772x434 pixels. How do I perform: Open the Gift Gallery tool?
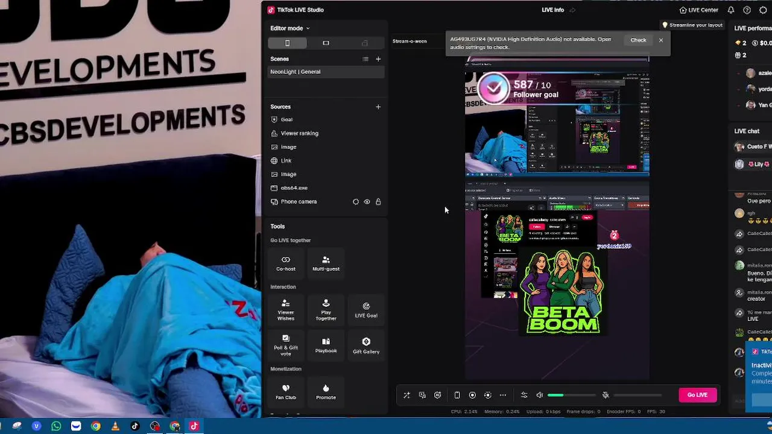click(366, 345)
